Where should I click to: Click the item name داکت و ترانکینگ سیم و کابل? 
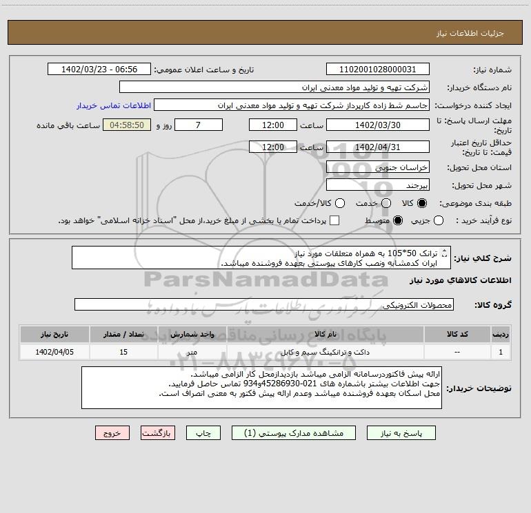[x=325, y=352]
